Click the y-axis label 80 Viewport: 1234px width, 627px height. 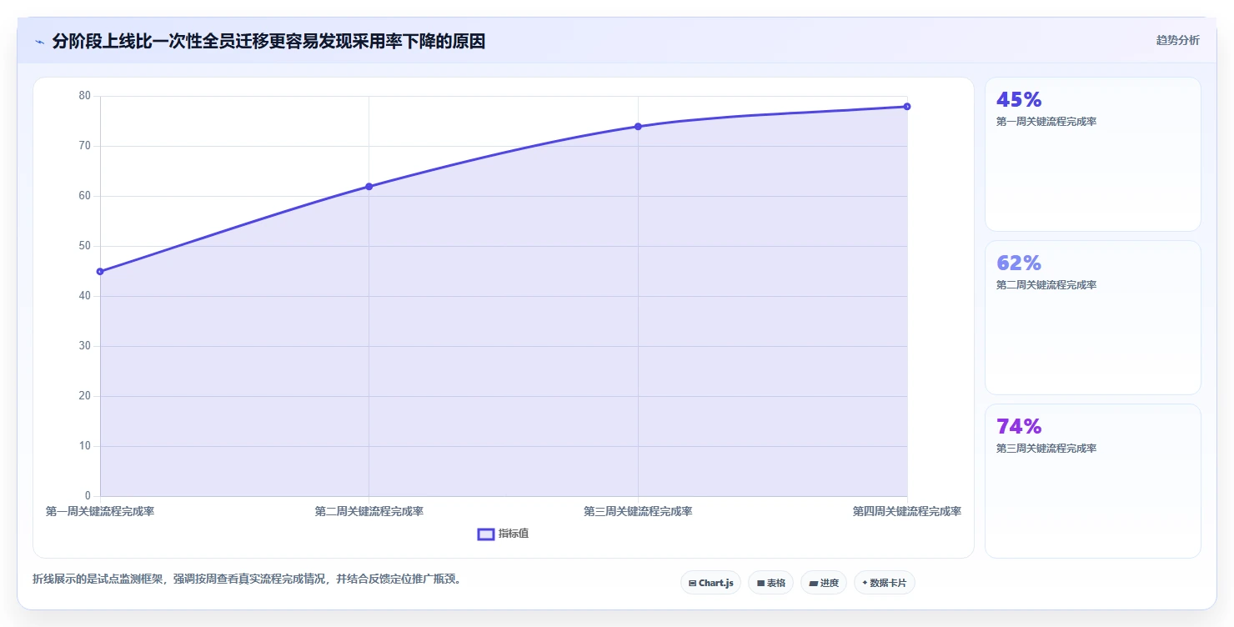(x=84, y=96)
